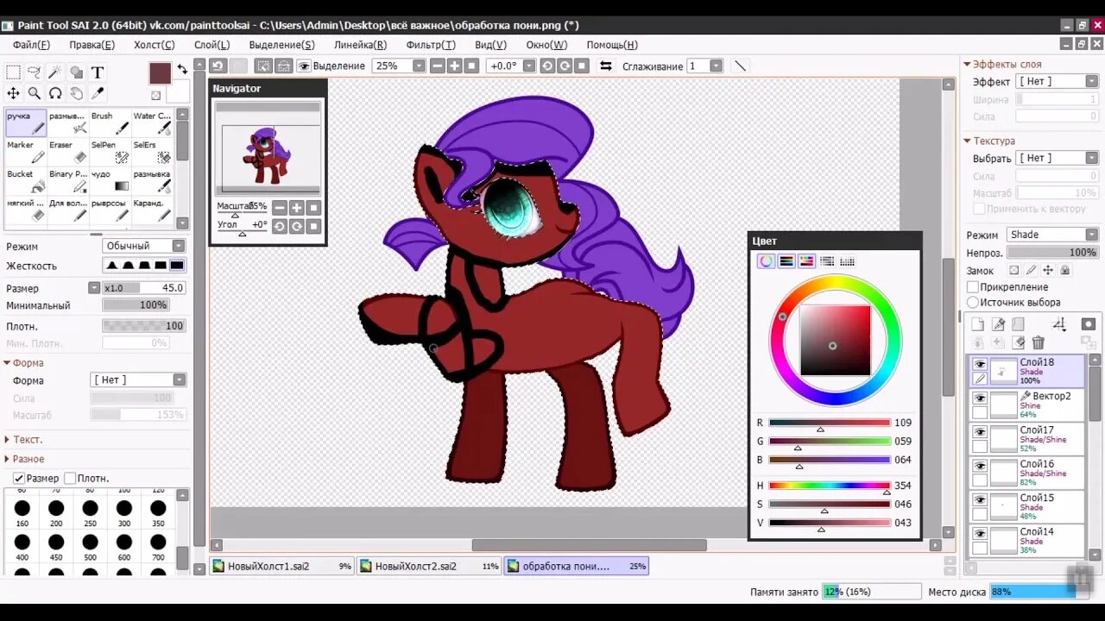The width and height of the screenshot is (1105, 621).
Task: Select the Rotate view tool
Action: [55, 93]
